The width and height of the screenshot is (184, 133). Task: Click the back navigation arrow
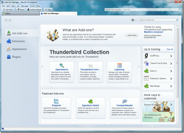(6, 20)
